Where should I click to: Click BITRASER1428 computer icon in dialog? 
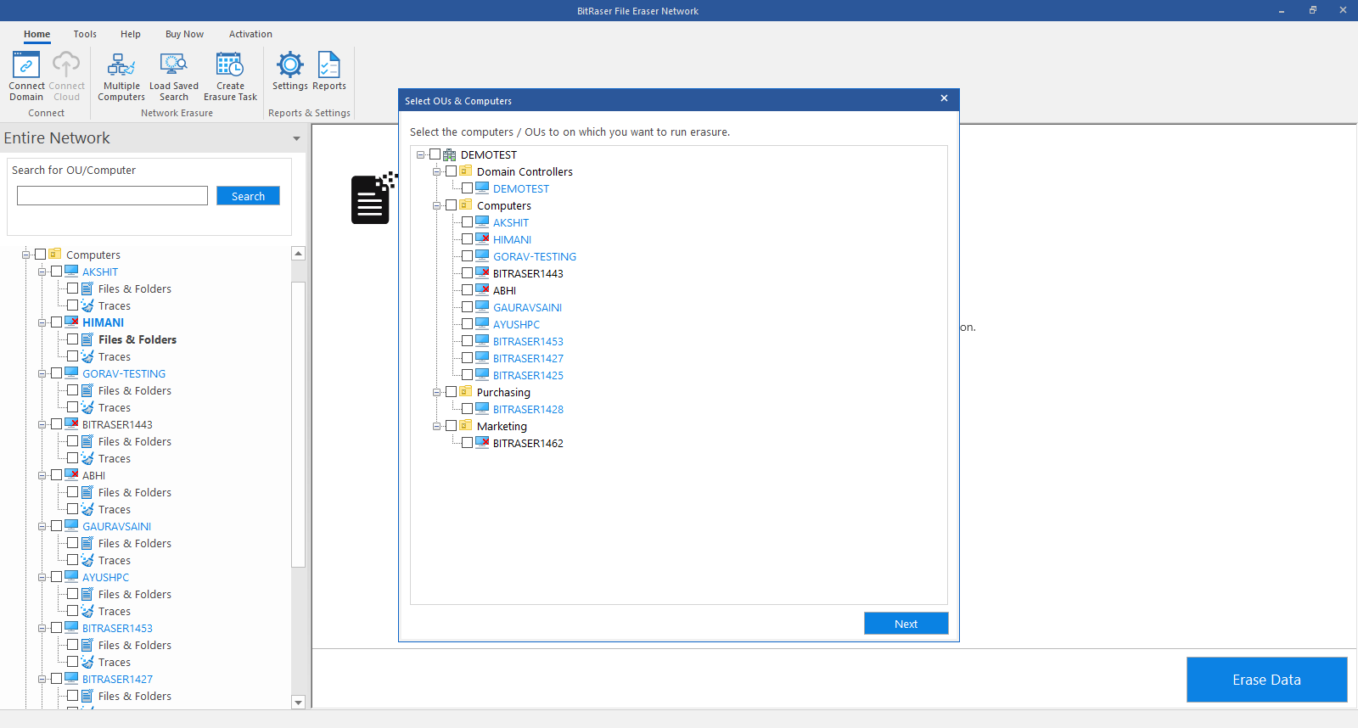coord(482,408)
